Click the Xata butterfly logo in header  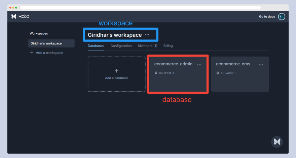[14, 17]
